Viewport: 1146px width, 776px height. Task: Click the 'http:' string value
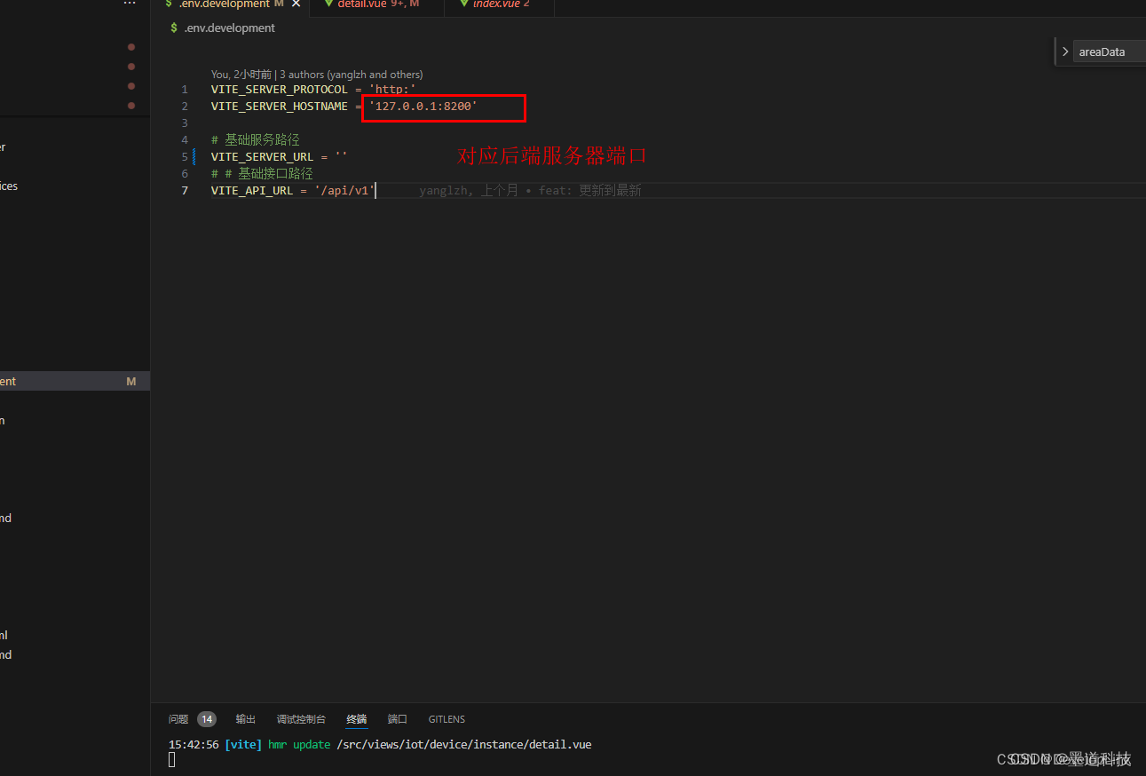(392, 90)
